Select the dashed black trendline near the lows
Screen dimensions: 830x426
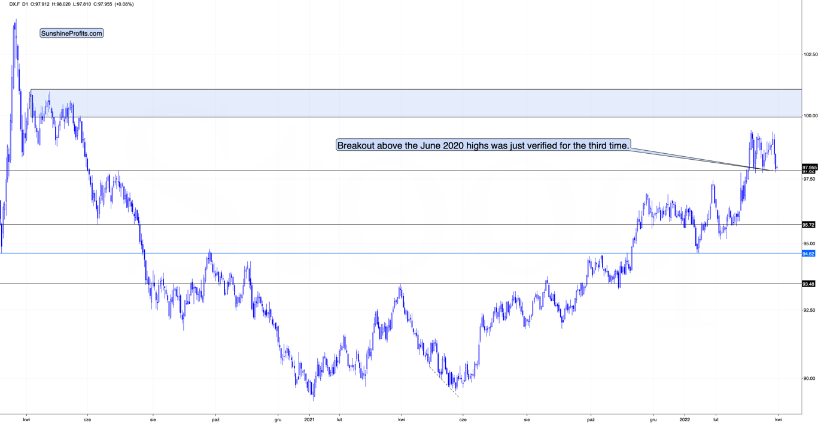click(444, 379)
